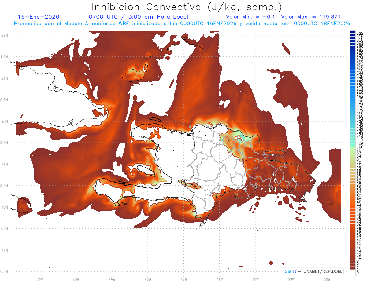Image resolution: width=367 pixels, height=283 pixels.
Task: Select the date text "16-Ene-2026"
Action: point(39,17)
